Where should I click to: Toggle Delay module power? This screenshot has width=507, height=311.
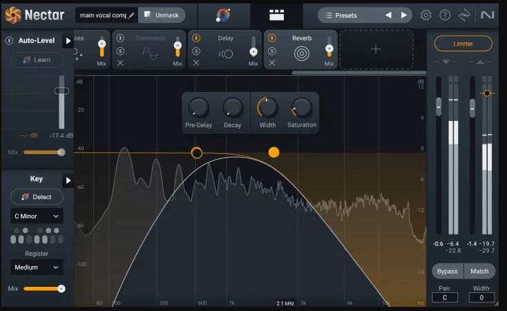point(196,38)
